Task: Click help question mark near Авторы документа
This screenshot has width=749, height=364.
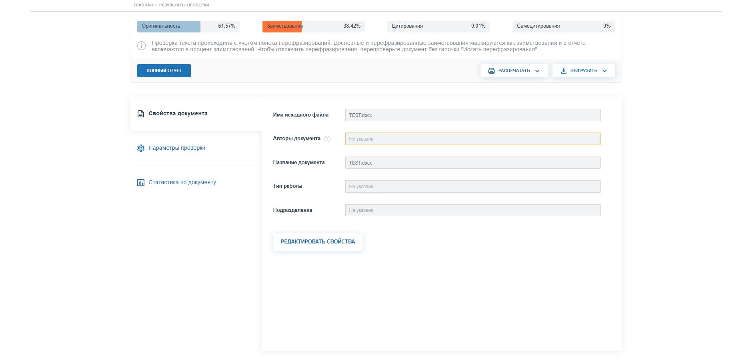Action: pos(327,139)
